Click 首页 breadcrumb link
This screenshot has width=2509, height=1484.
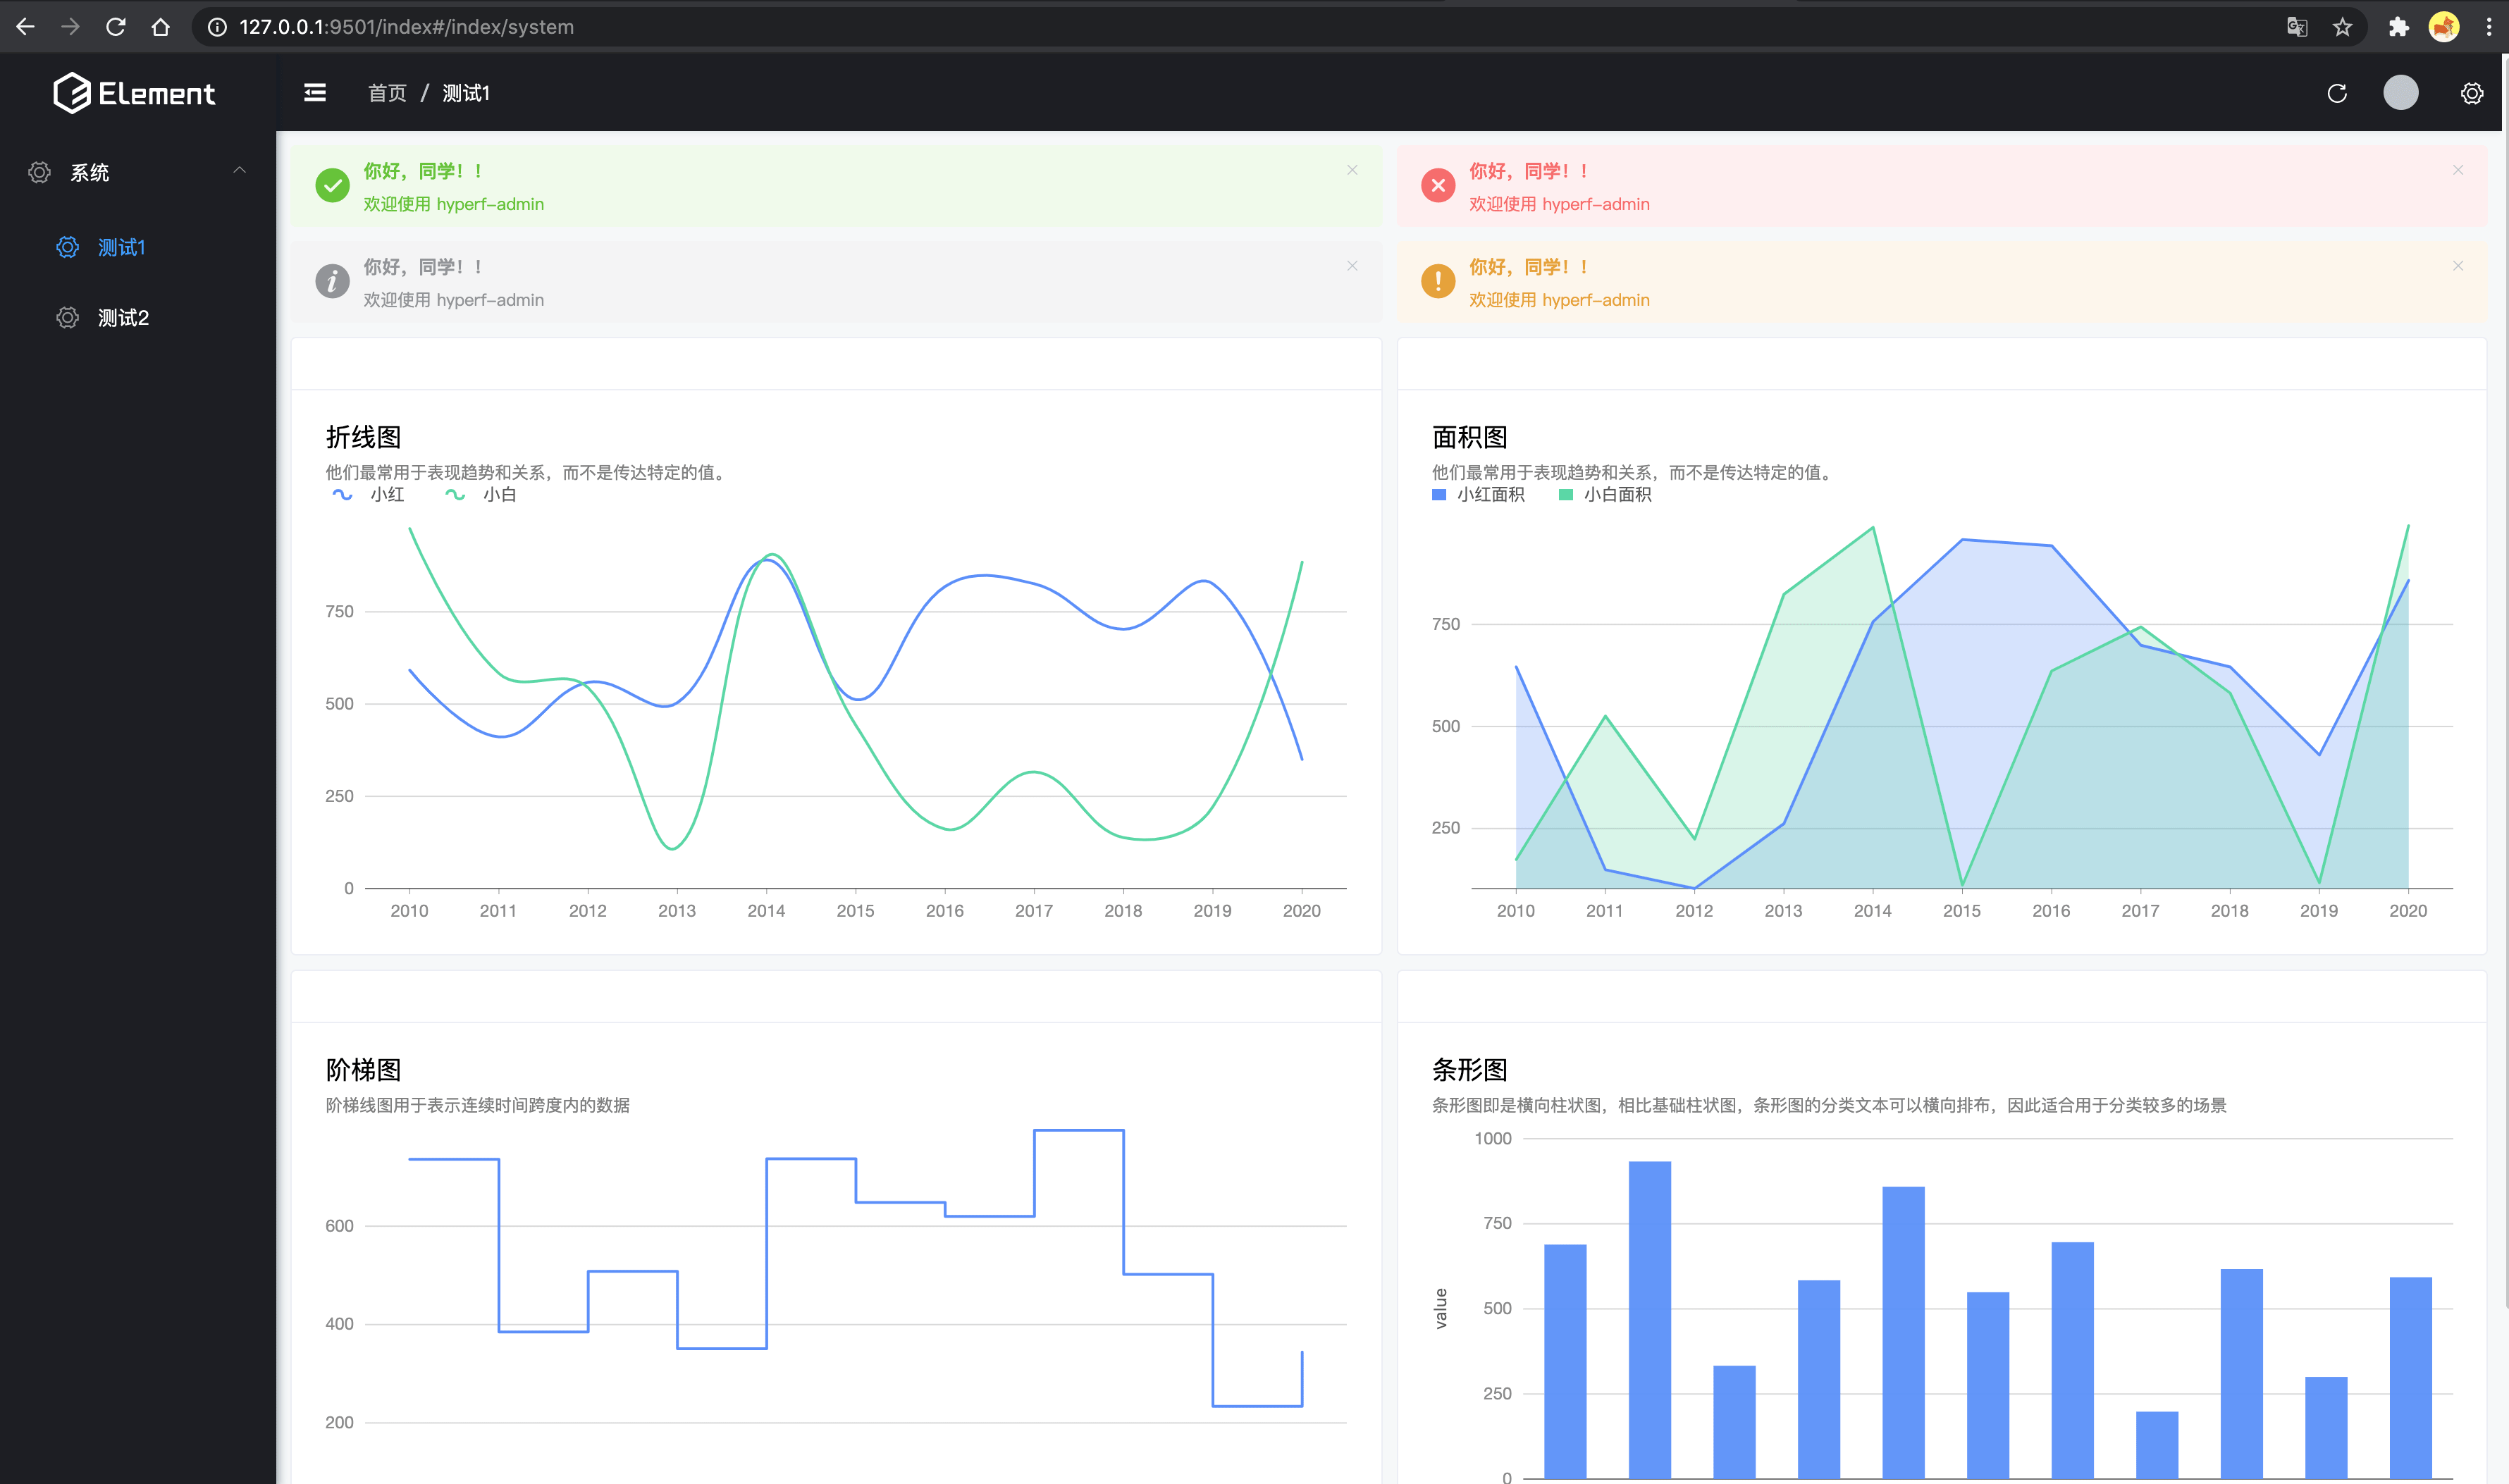pos(387,93)
